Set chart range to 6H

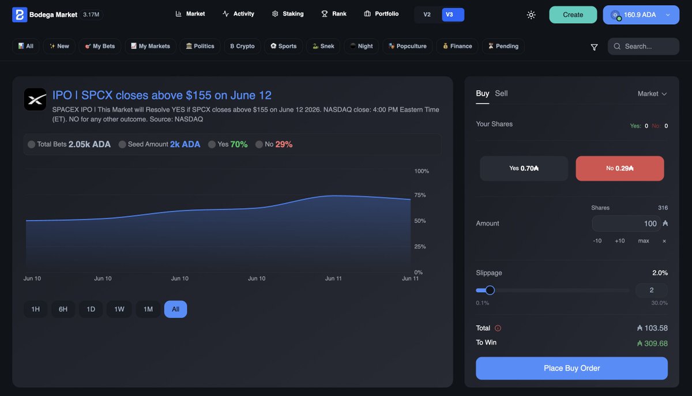[63, 310]
